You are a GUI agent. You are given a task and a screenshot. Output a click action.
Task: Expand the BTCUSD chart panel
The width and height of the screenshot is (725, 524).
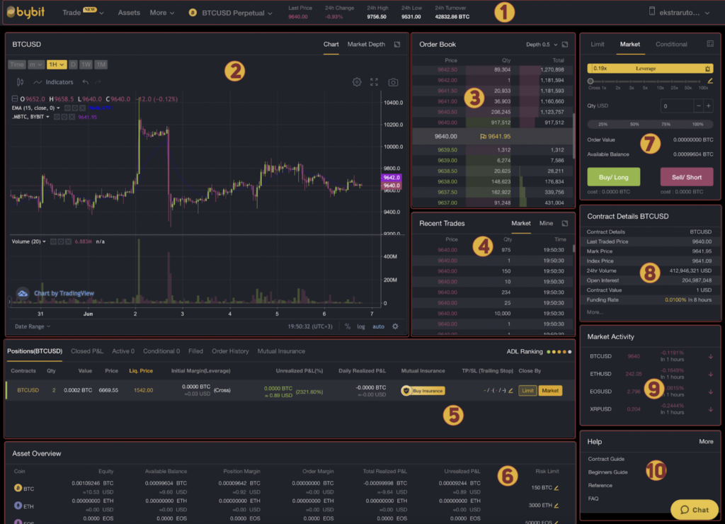point(397,45)
